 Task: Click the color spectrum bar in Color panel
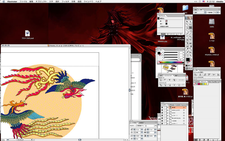[x=171, y=62]
